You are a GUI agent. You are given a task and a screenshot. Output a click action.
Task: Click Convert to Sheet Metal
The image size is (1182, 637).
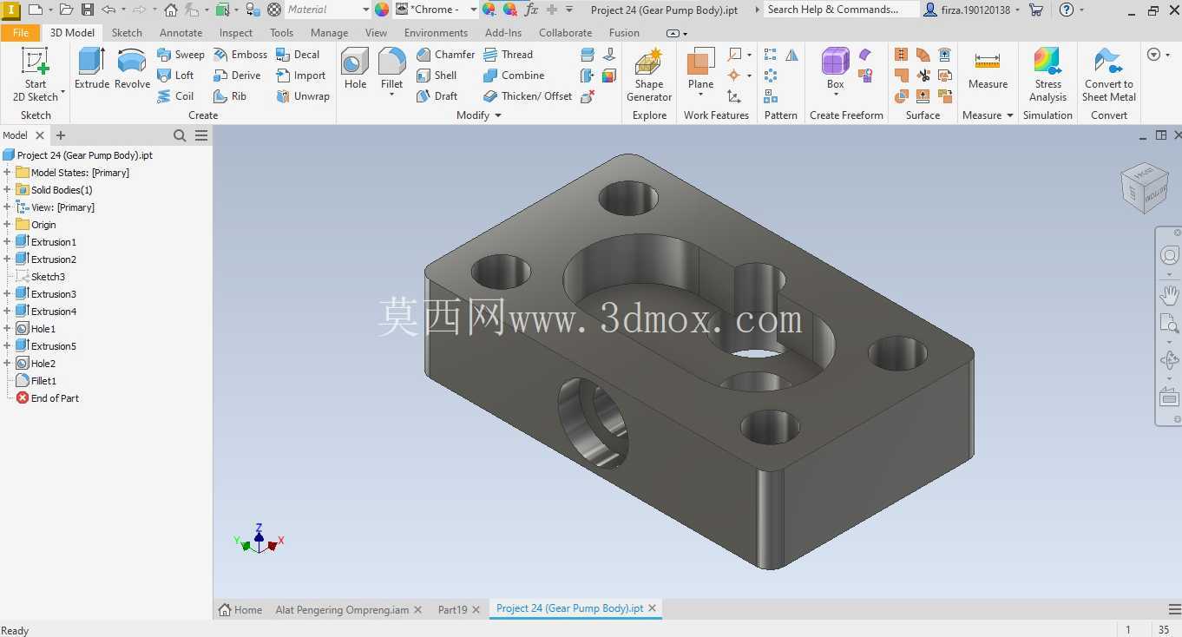pyautogui.click(x=1108, y=76)
